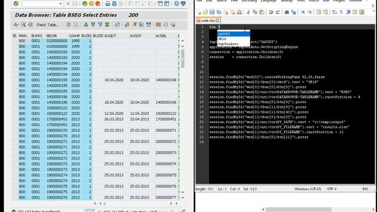Click the GJAHR column header
The height and width of the screenshot is (212, 377).
[74, 35]
